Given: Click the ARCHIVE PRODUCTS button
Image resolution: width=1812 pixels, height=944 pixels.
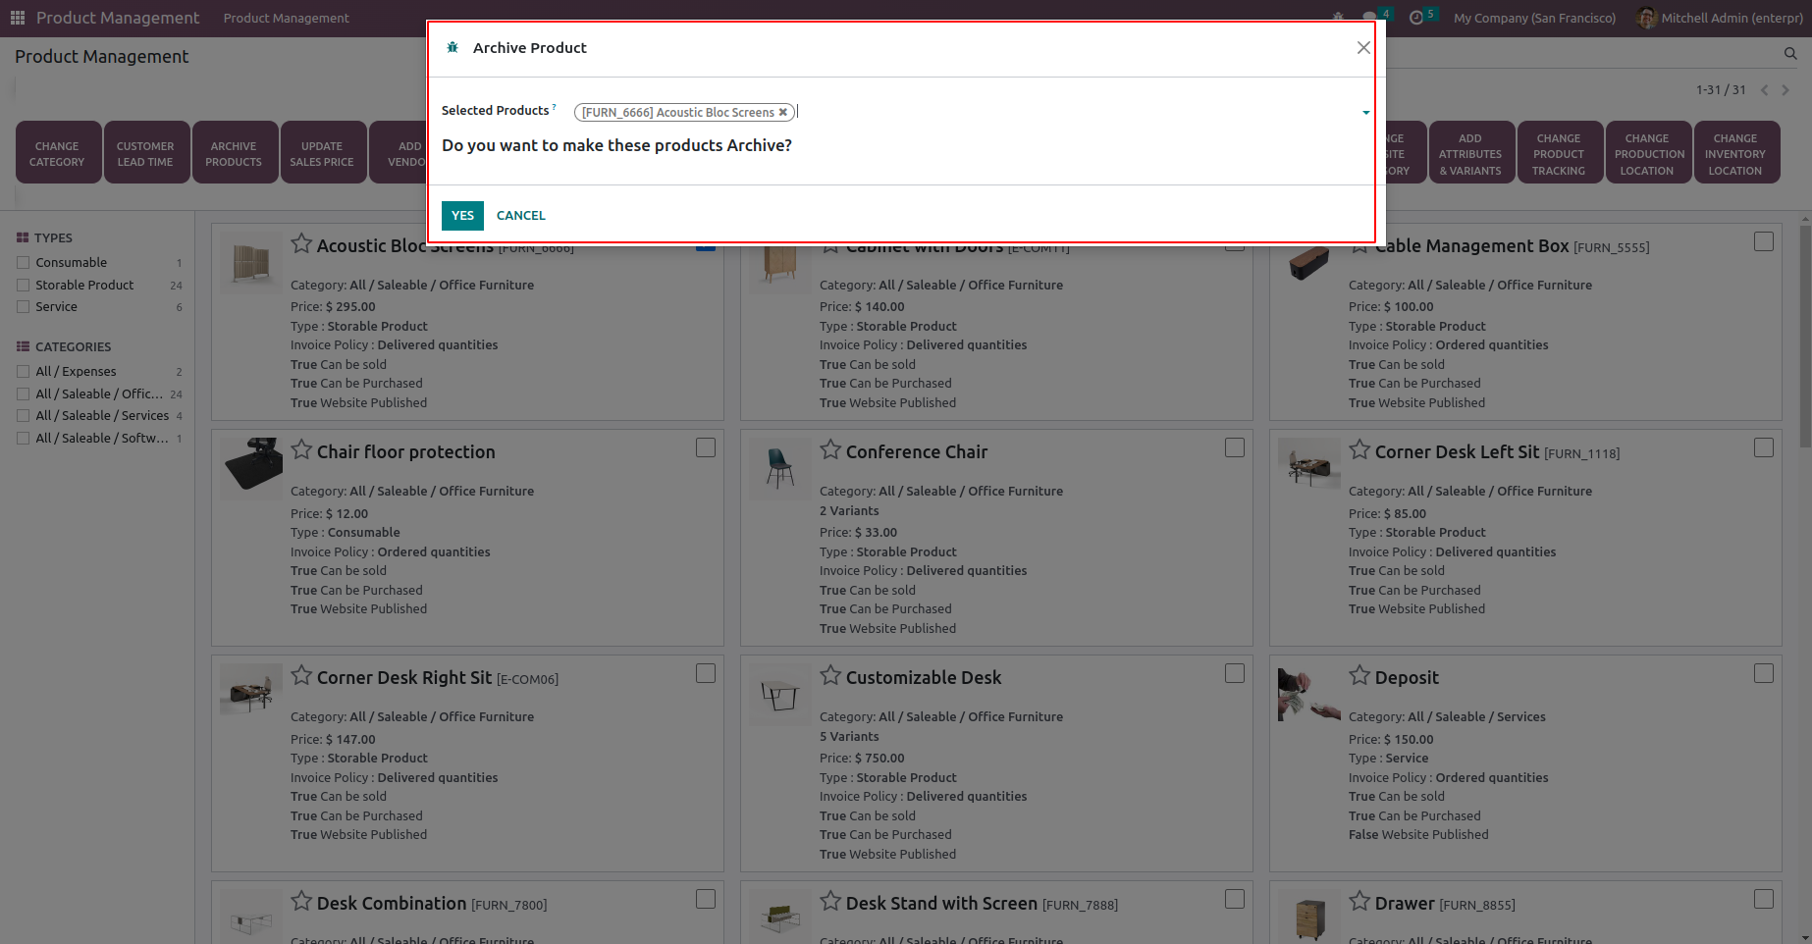Looking at the screenshot, I should pos(234,153).
